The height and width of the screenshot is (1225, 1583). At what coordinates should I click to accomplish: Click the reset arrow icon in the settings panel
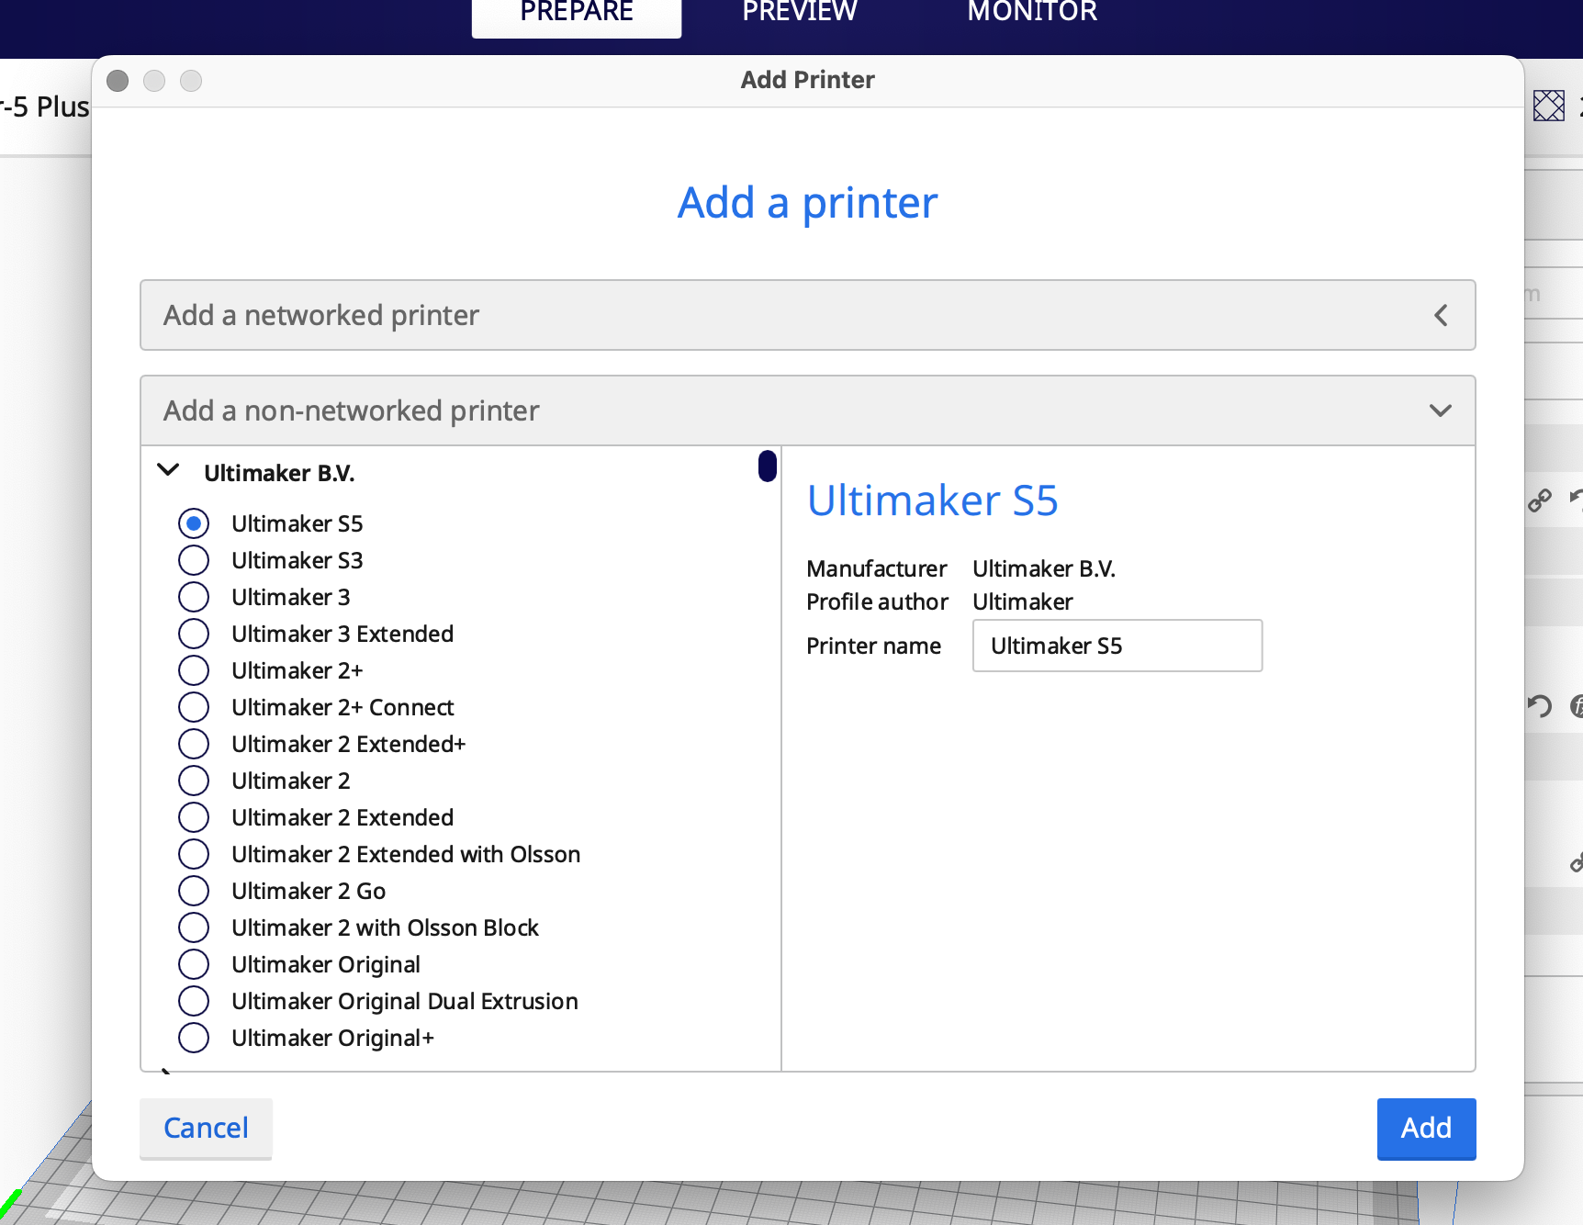[x=1540, y=706]
